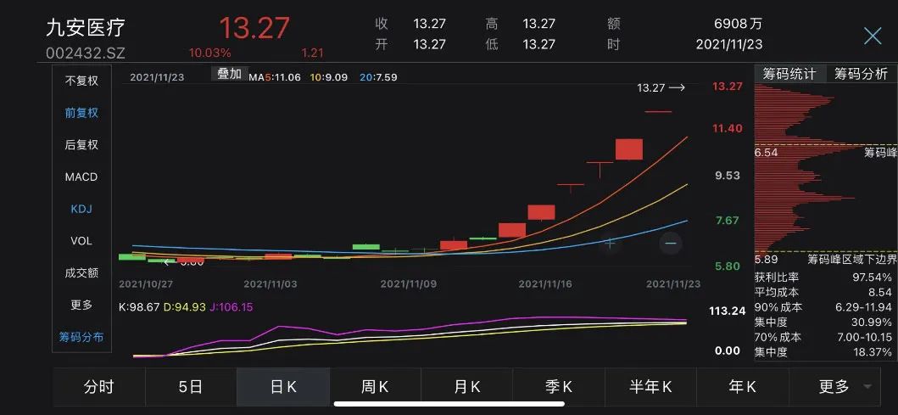This screenshot has width=898, height=415.
Task: Click the header date 2021/11/23
Action: [729, 44]
